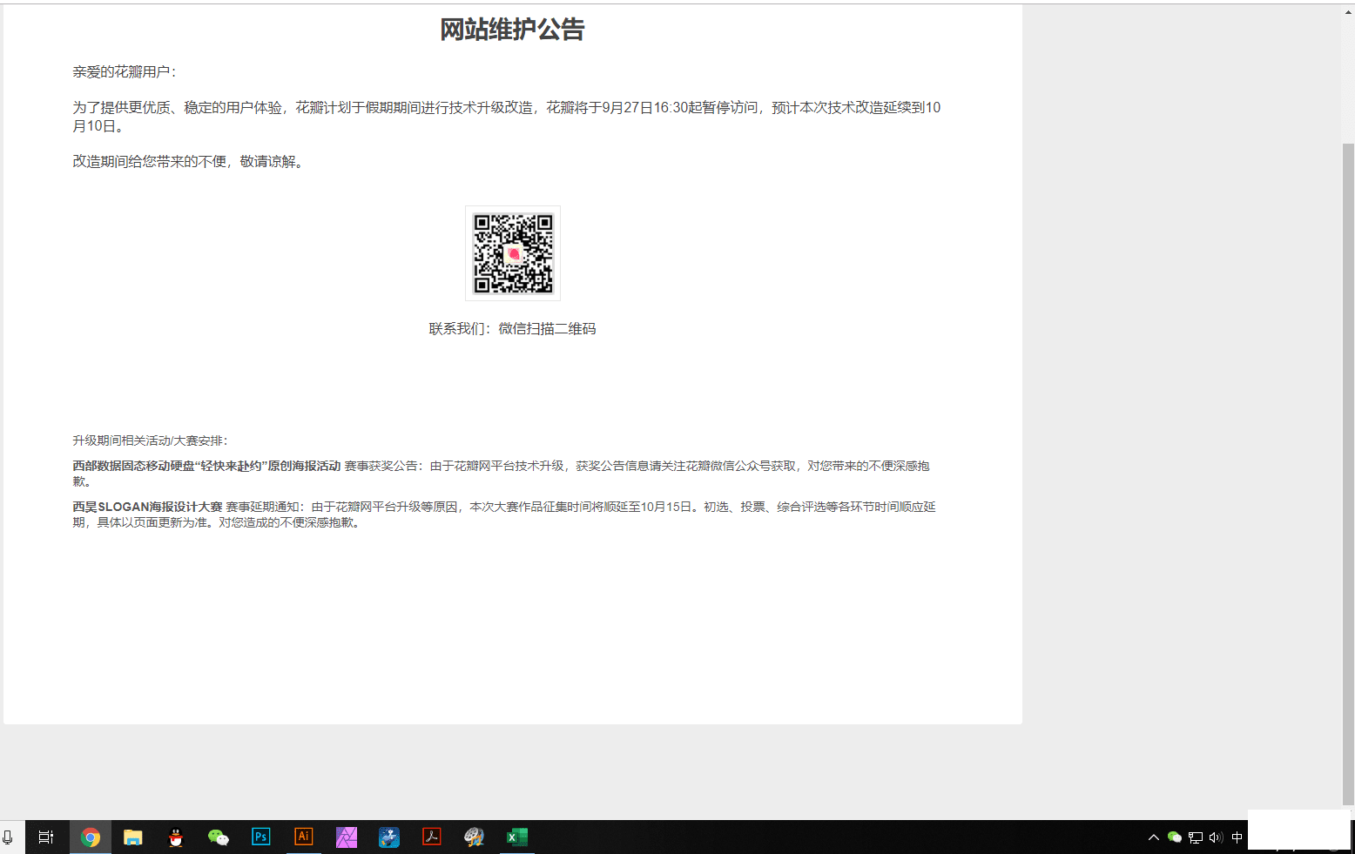Open Affinity Photo purple icon
1355x854 pixels.
(x=347, y=837)
